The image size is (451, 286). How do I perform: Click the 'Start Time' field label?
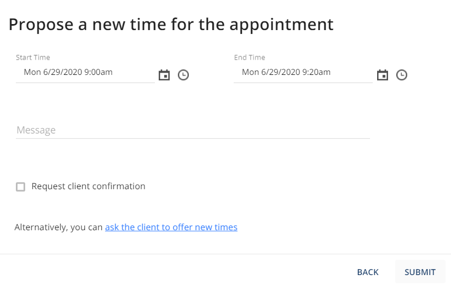pyautogui.click(x=33, y=57)
